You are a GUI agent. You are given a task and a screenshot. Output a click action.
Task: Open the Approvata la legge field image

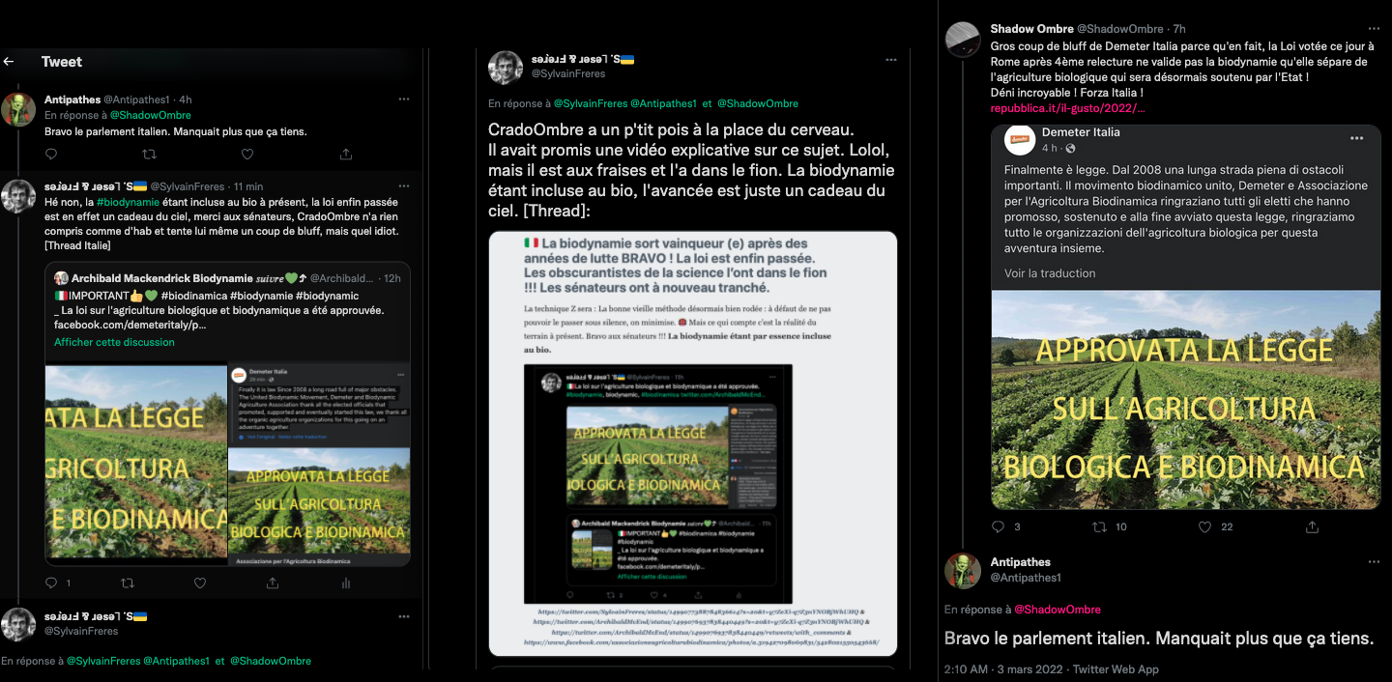(x=1186, y=400)
